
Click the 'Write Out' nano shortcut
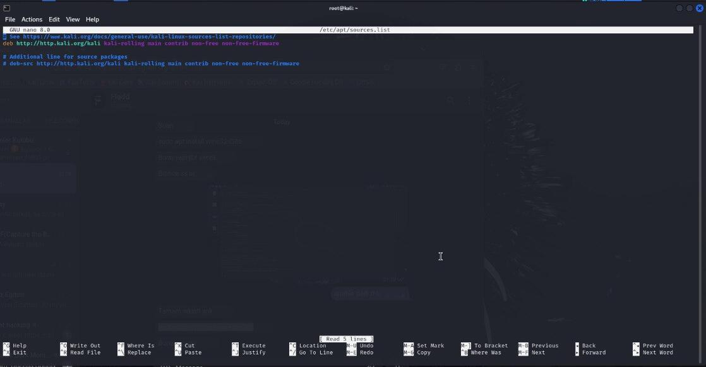click(85, 346)
